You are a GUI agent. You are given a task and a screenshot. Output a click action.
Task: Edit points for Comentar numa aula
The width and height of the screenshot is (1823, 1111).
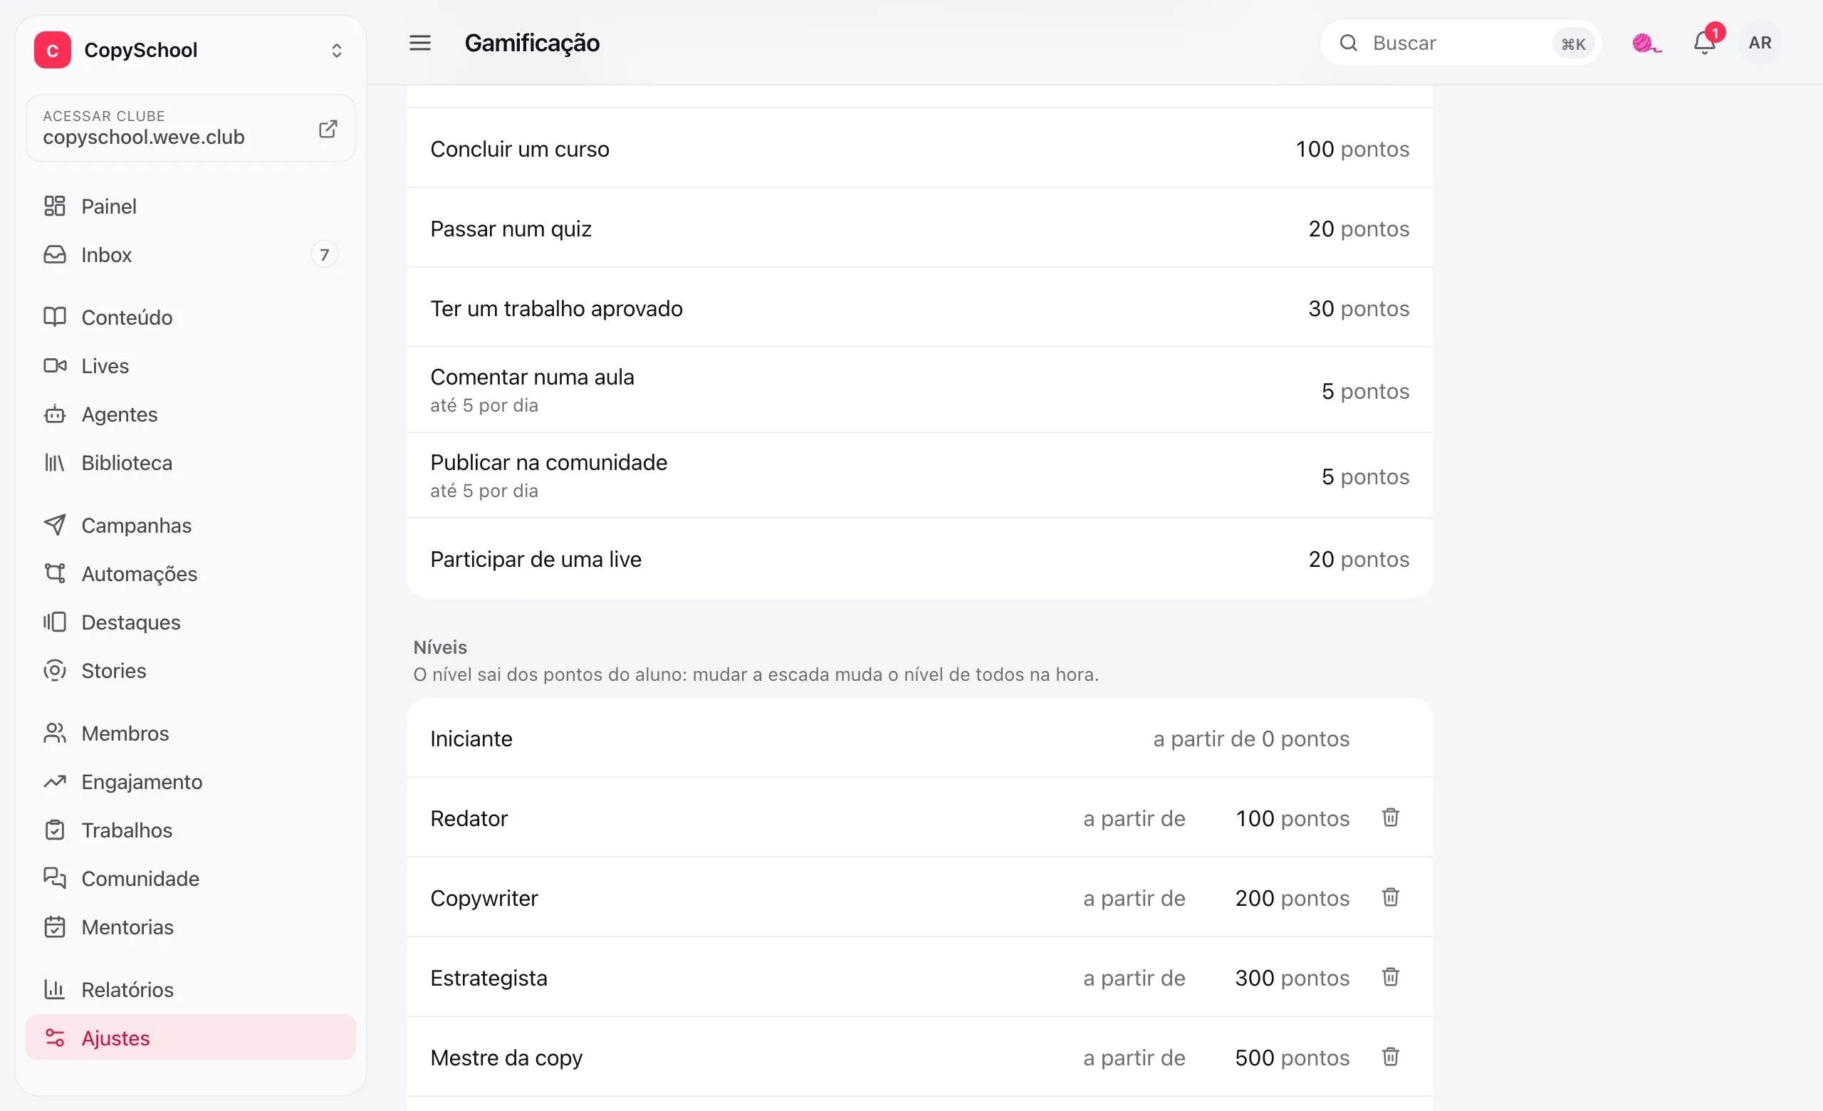coord(1327,390)
